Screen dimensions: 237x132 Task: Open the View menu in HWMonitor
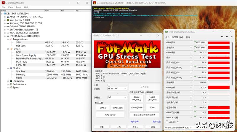(x=11, y=7)
